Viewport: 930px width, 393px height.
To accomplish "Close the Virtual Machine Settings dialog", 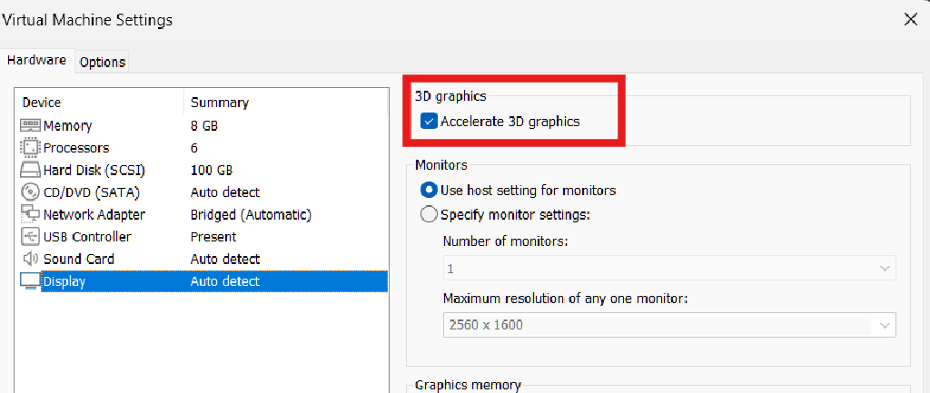I will 910,20.
